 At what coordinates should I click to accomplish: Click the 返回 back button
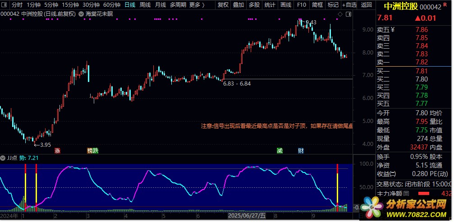pos(366,5)
